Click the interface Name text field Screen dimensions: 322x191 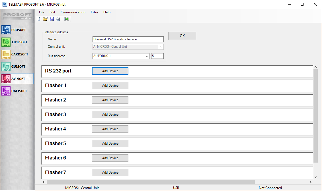tap(128, 39)
